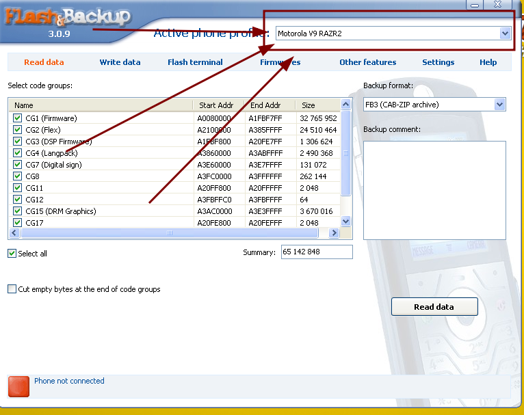Open the Help tab
The height and width of the screenshot is (415, 524).
488,62
